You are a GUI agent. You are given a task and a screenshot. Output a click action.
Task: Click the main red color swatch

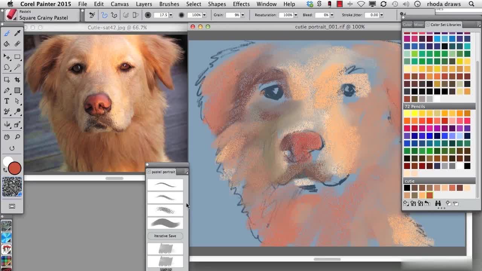pos(15,168)
